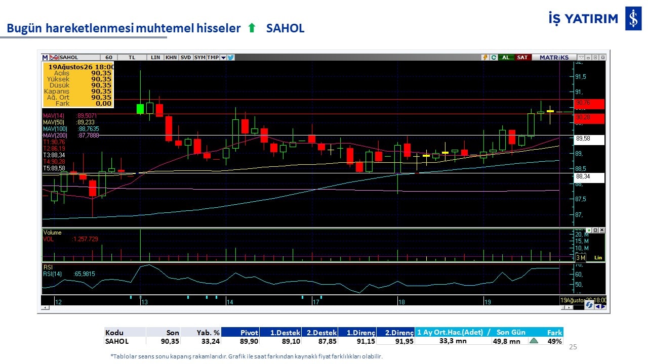Maximize the Volume panel
This screenshot has width=648, height=364.
tap(595, 230)
